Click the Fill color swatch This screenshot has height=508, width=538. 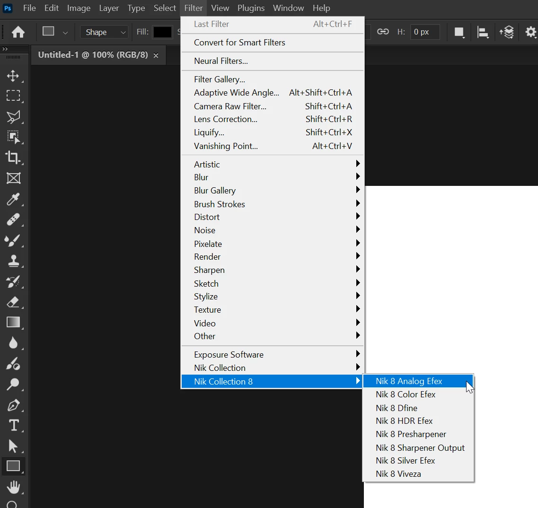pyautogui.click(x=162, y=32)
